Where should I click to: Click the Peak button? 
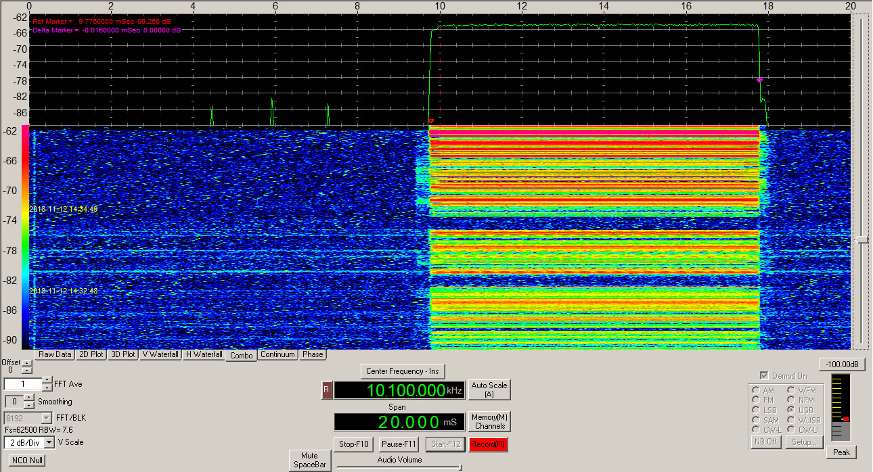point(842,452)
